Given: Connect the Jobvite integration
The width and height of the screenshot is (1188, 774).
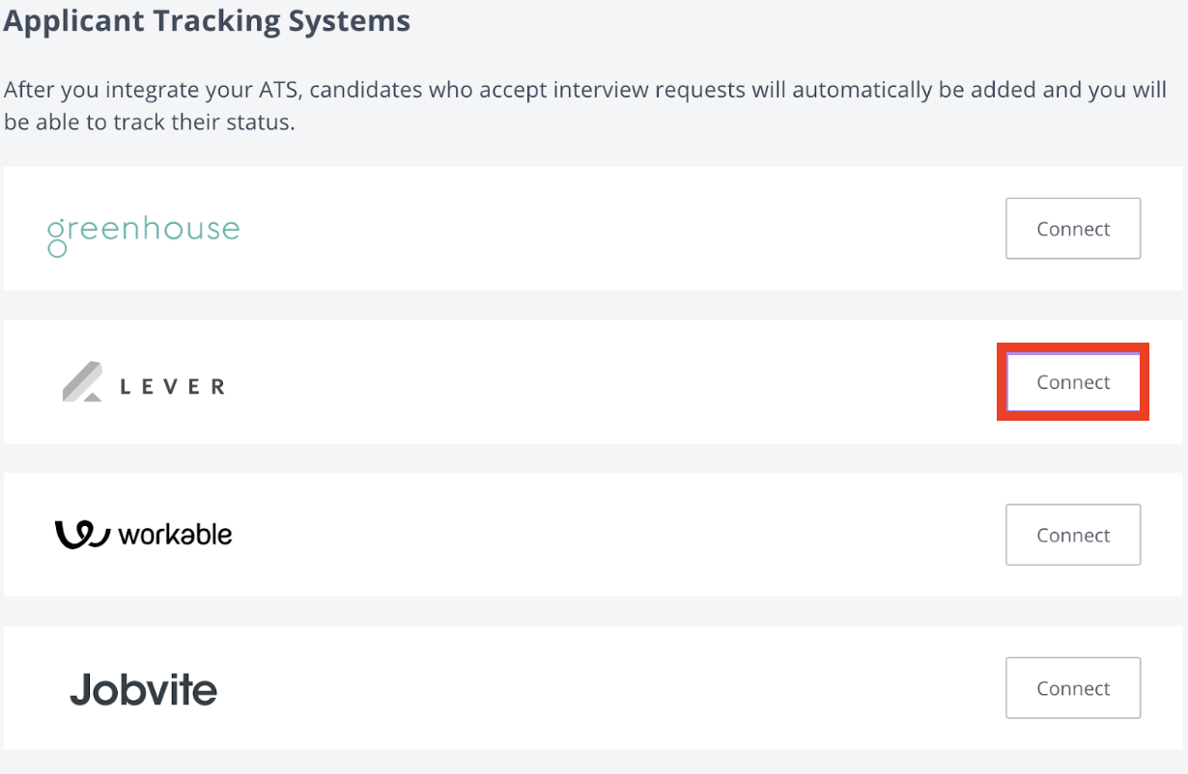Looking at the screenshot, I should pos(1073,688).
